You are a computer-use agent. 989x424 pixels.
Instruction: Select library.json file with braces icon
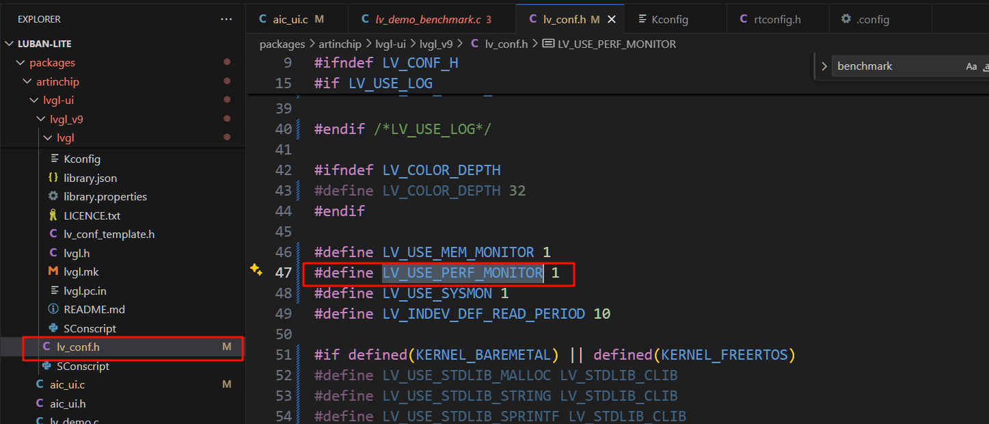(x=90, y=178)
